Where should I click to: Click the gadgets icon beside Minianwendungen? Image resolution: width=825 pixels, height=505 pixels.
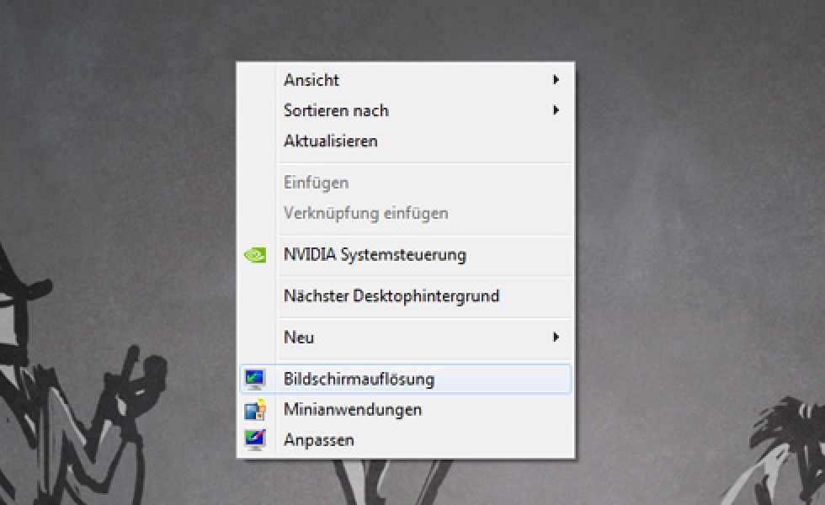coord(254,410)
